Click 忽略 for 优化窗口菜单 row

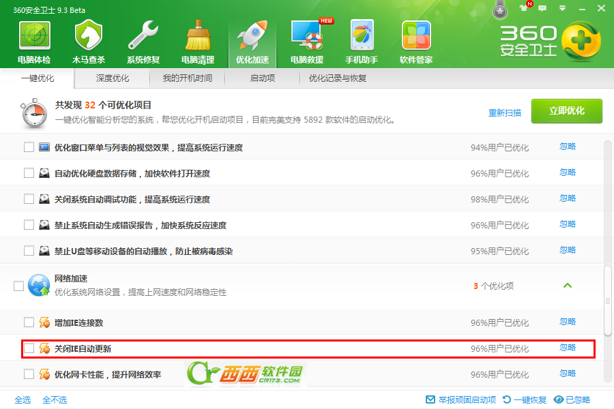[x=568, y=147]
